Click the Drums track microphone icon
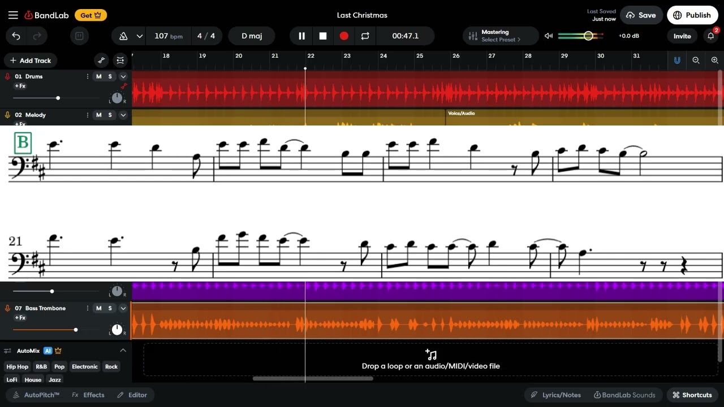This screenshot has width=724, height=407. click(x=8, y=76)
